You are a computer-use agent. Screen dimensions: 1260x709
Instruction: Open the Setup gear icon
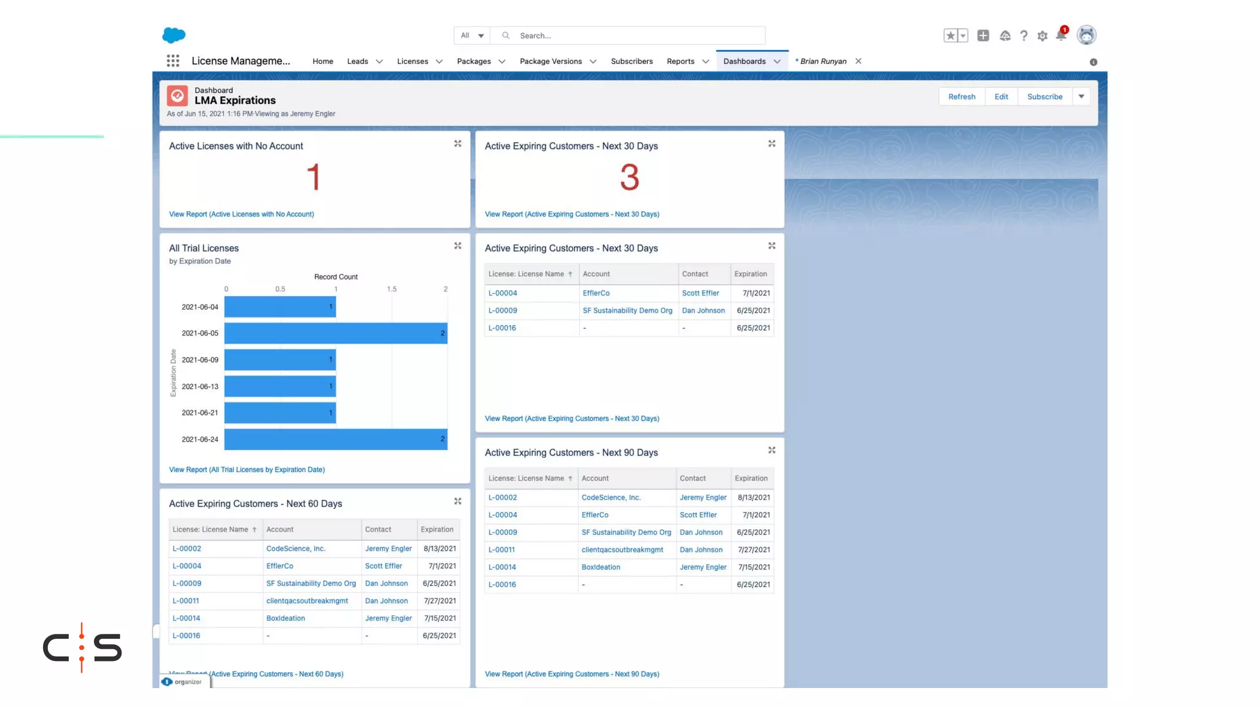coord(1042,36)
